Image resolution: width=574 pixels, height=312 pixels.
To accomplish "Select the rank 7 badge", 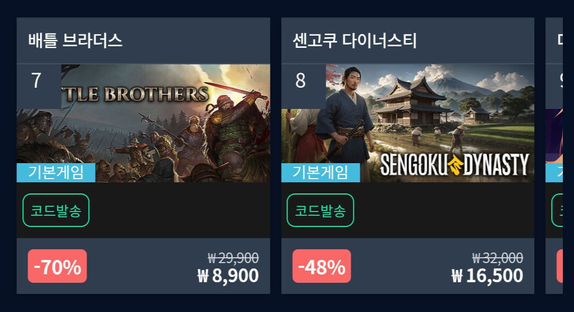I will 39,86.
